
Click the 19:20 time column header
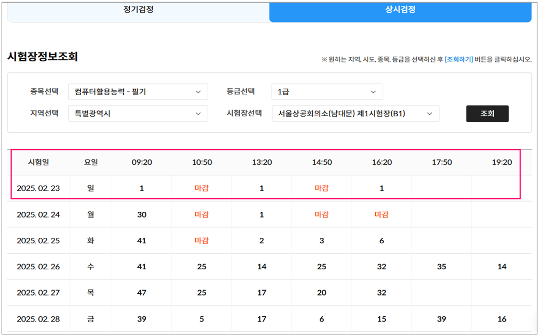tap(502, 162)
